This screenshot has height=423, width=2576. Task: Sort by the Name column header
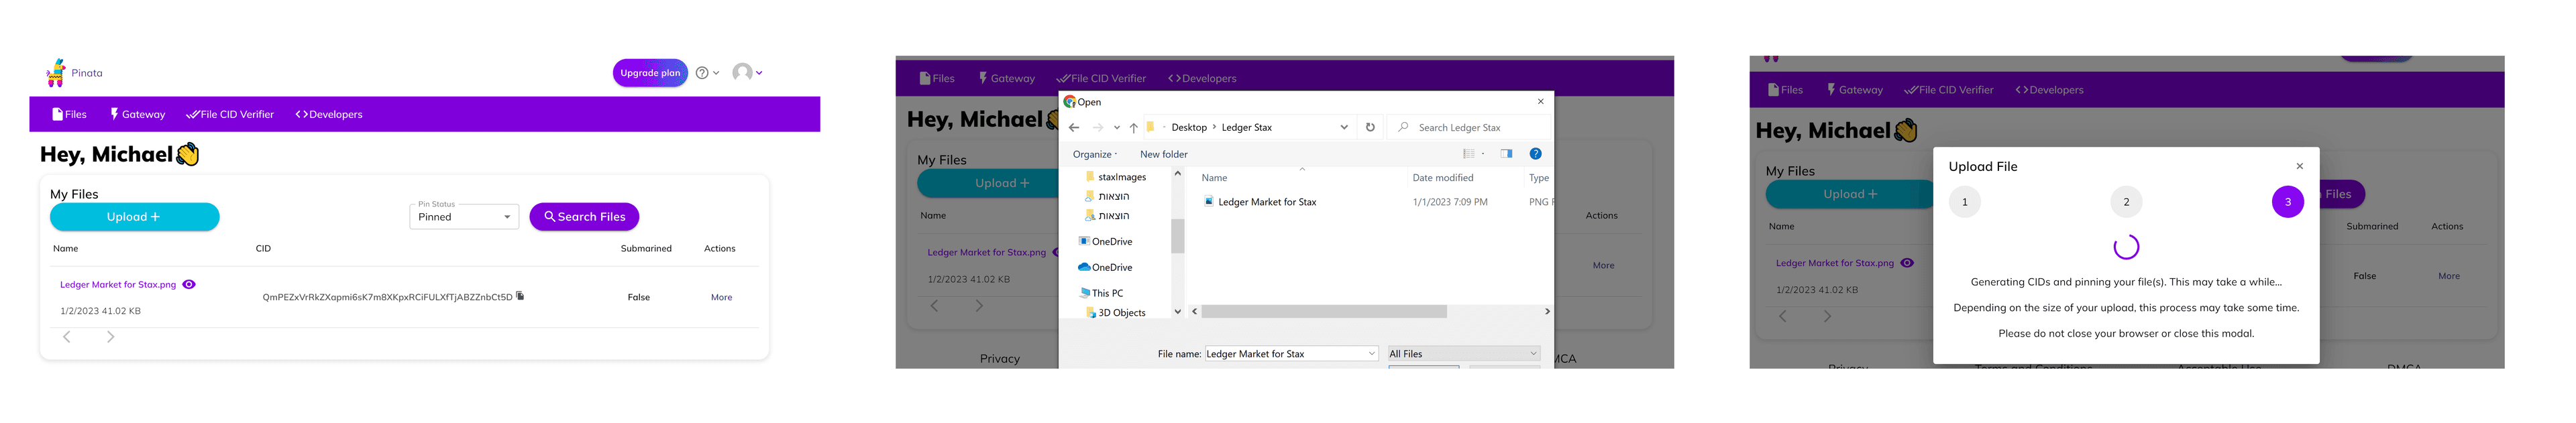pyautogui.click(x=1214, y=178)
